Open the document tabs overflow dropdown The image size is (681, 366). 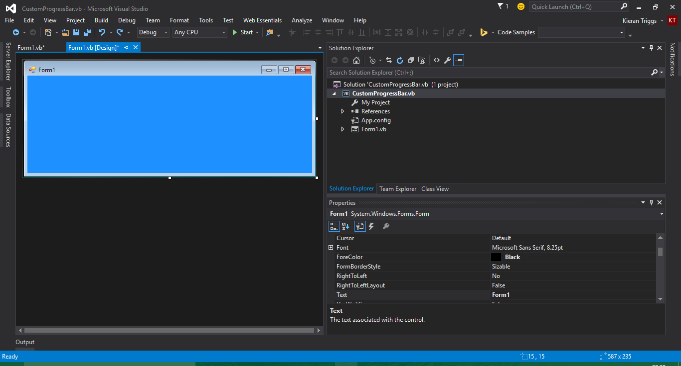pos(320,48)
